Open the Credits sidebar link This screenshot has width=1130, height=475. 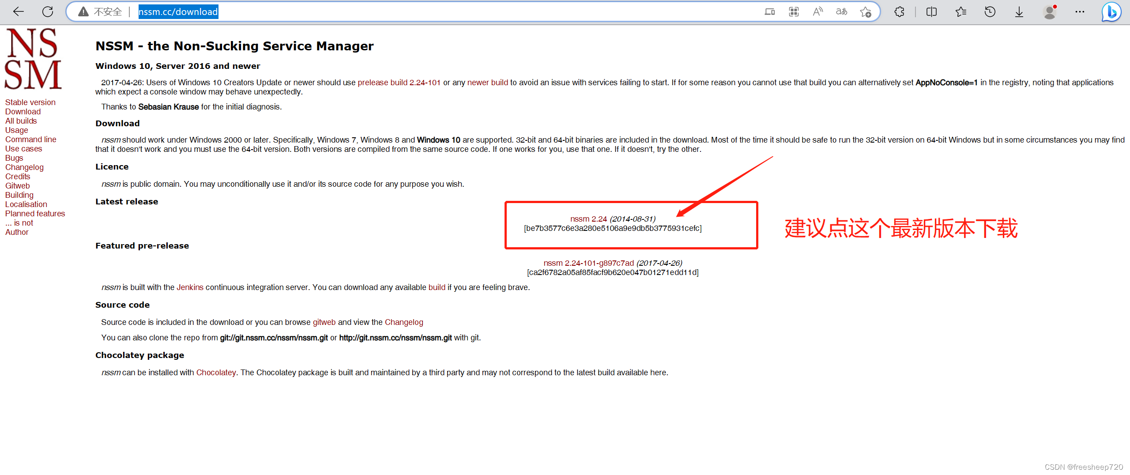click(18, 177)
